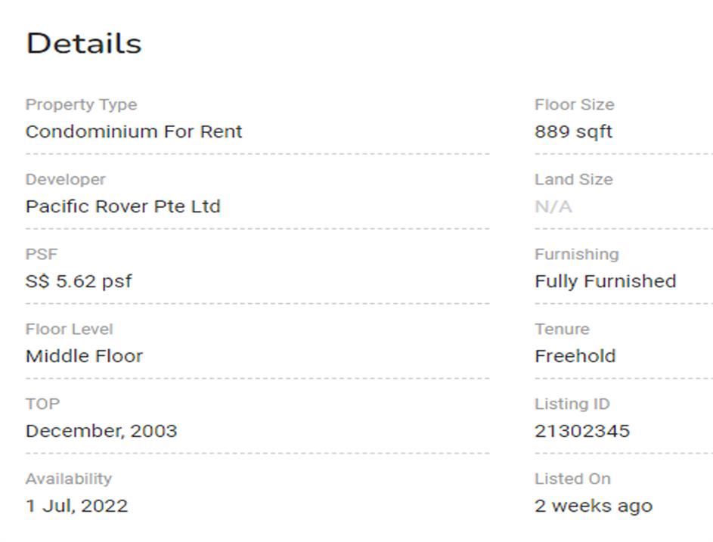Click the Details heading
Screen dimensions: 713x542
point(84,44)
